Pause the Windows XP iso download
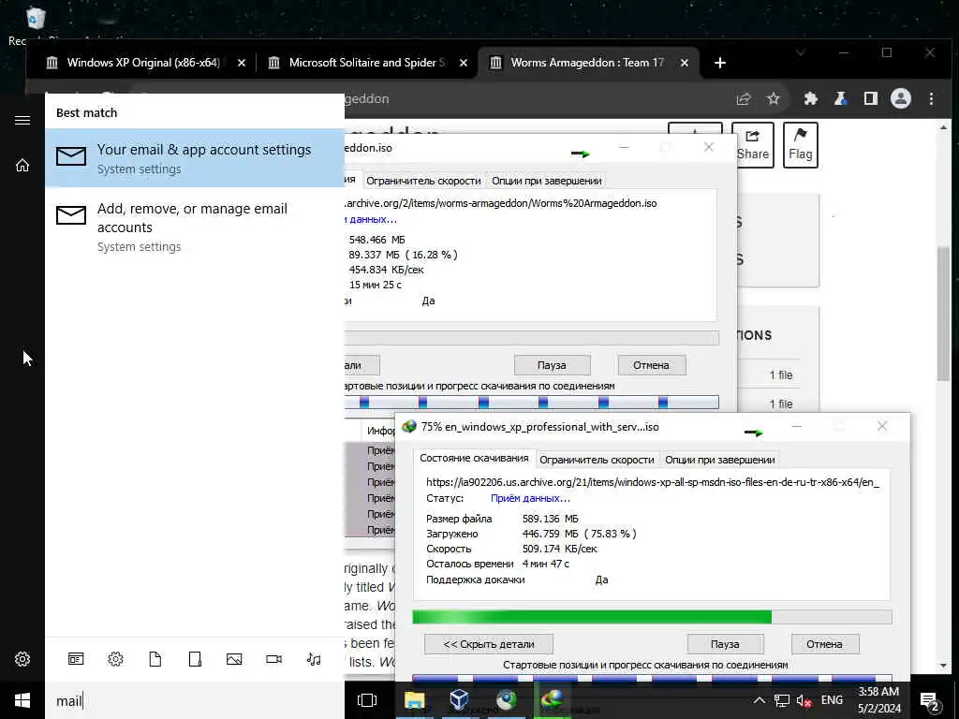 (725, 644)
